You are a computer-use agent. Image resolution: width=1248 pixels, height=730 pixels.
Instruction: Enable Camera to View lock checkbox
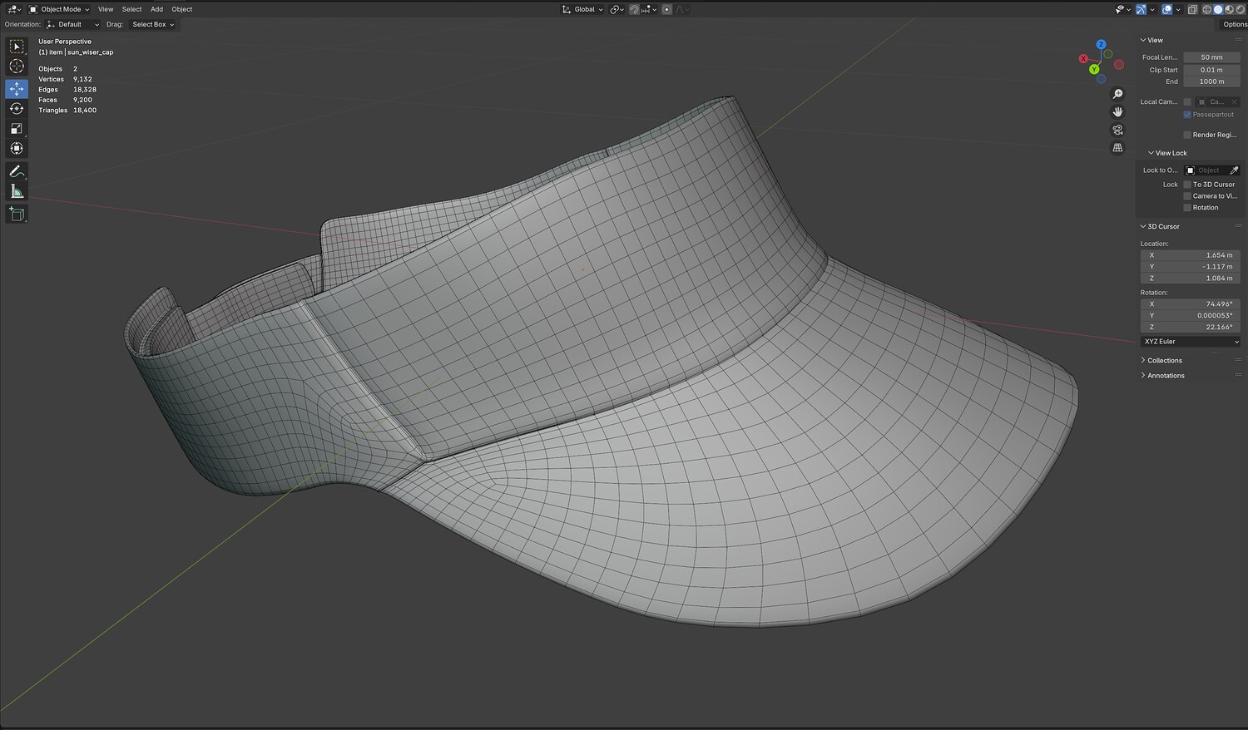click(1187, 196)
